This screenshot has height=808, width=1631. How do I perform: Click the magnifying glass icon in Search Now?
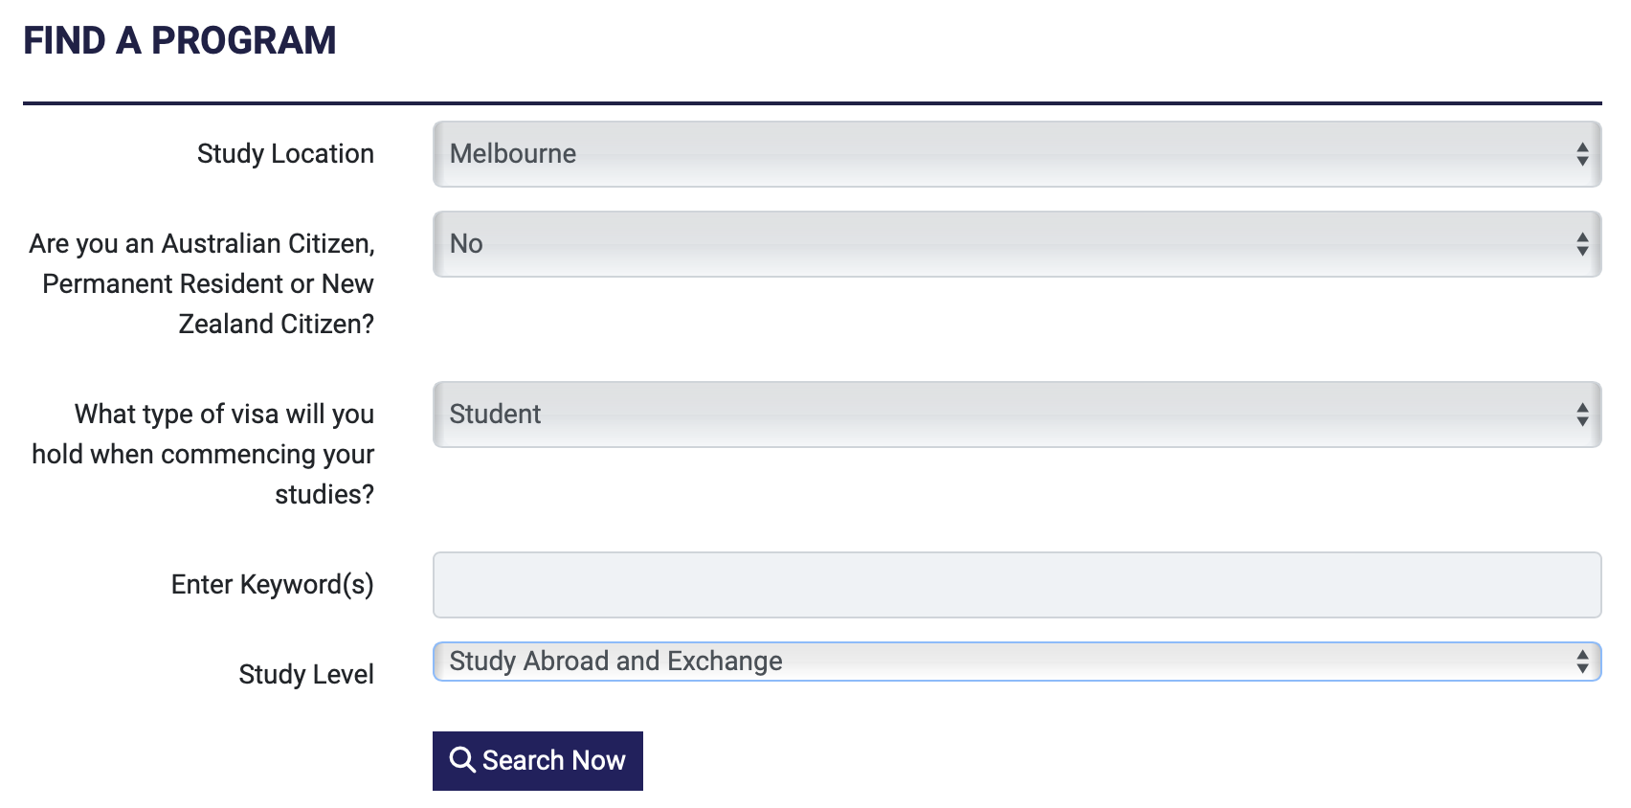point(462,760)
